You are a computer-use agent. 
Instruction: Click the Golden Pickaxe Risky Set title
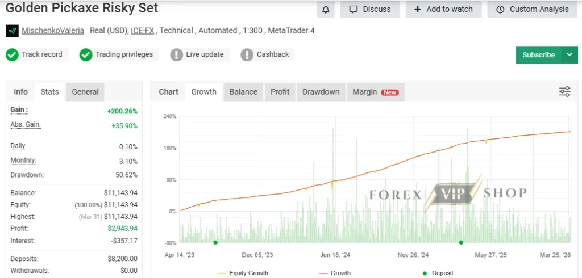(x=82, y=8)
